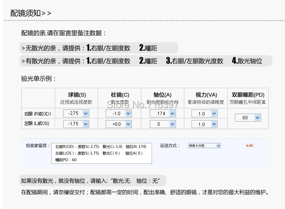The height and width of the screenshot is (209, 285).
Task: Open right eye axis 174 dropdown
Action: point(163,114)
